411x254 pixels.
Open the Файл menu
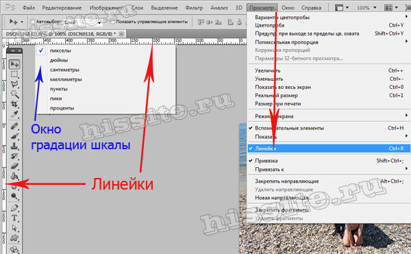pyautogui.click(x=29, y=8)
